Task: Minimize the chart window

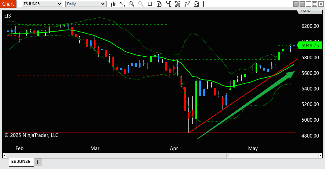Action: click(x=308, y=4)
